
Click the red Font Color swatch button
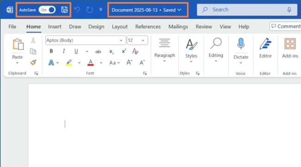point(91,63)
